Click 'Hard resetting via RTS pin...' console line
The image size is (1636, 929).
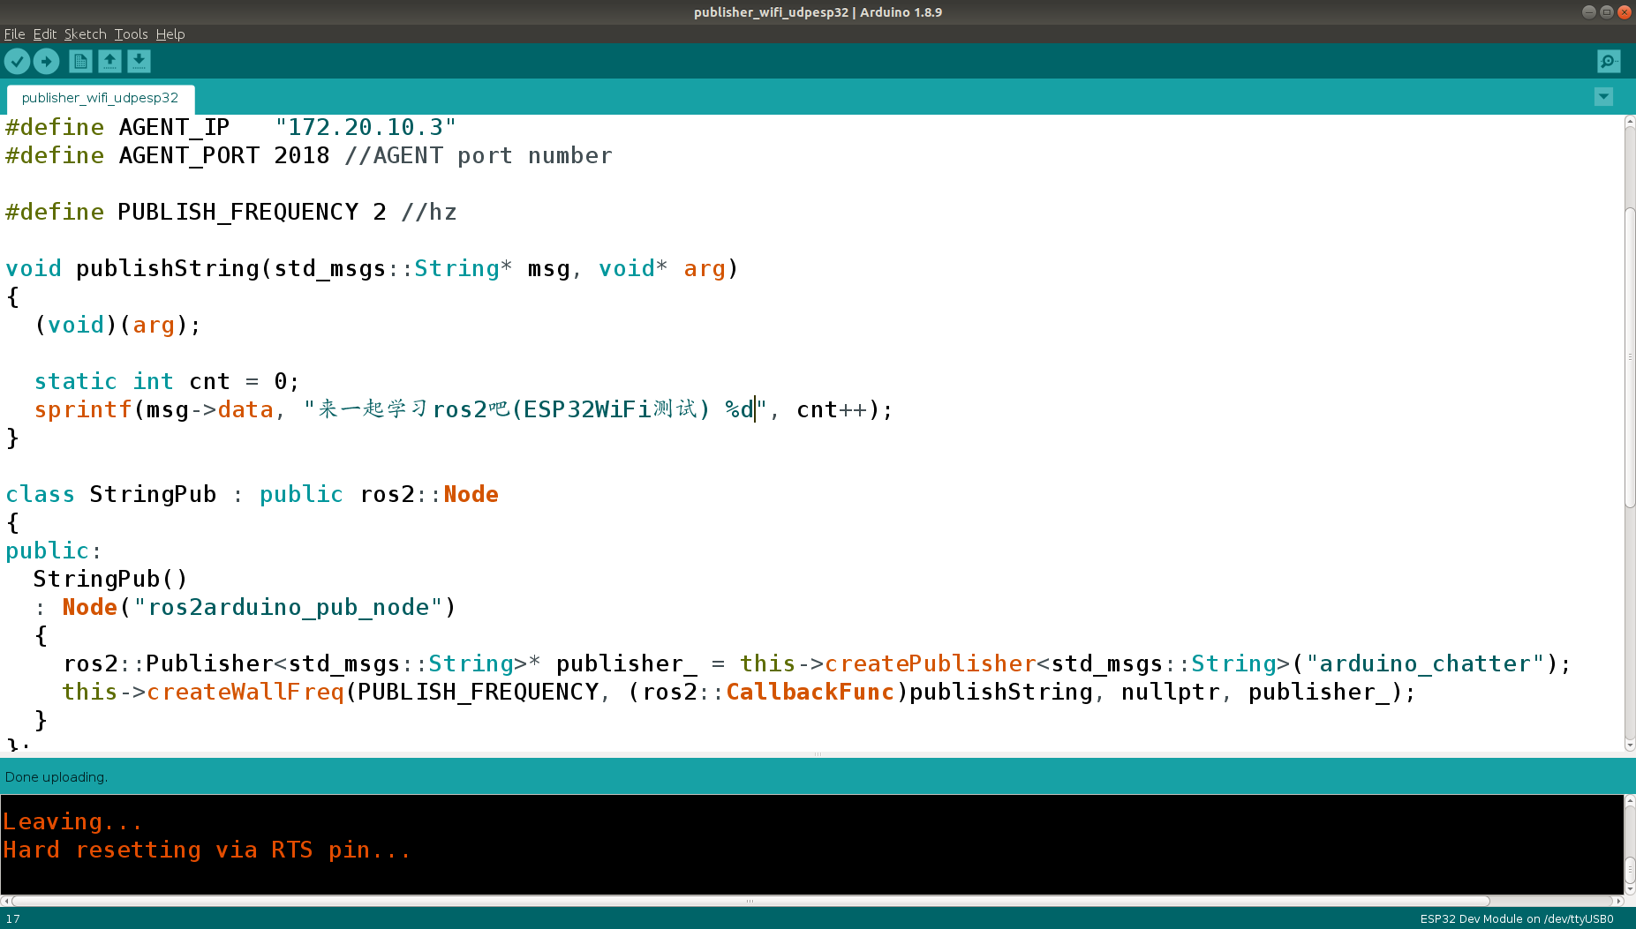207,850
